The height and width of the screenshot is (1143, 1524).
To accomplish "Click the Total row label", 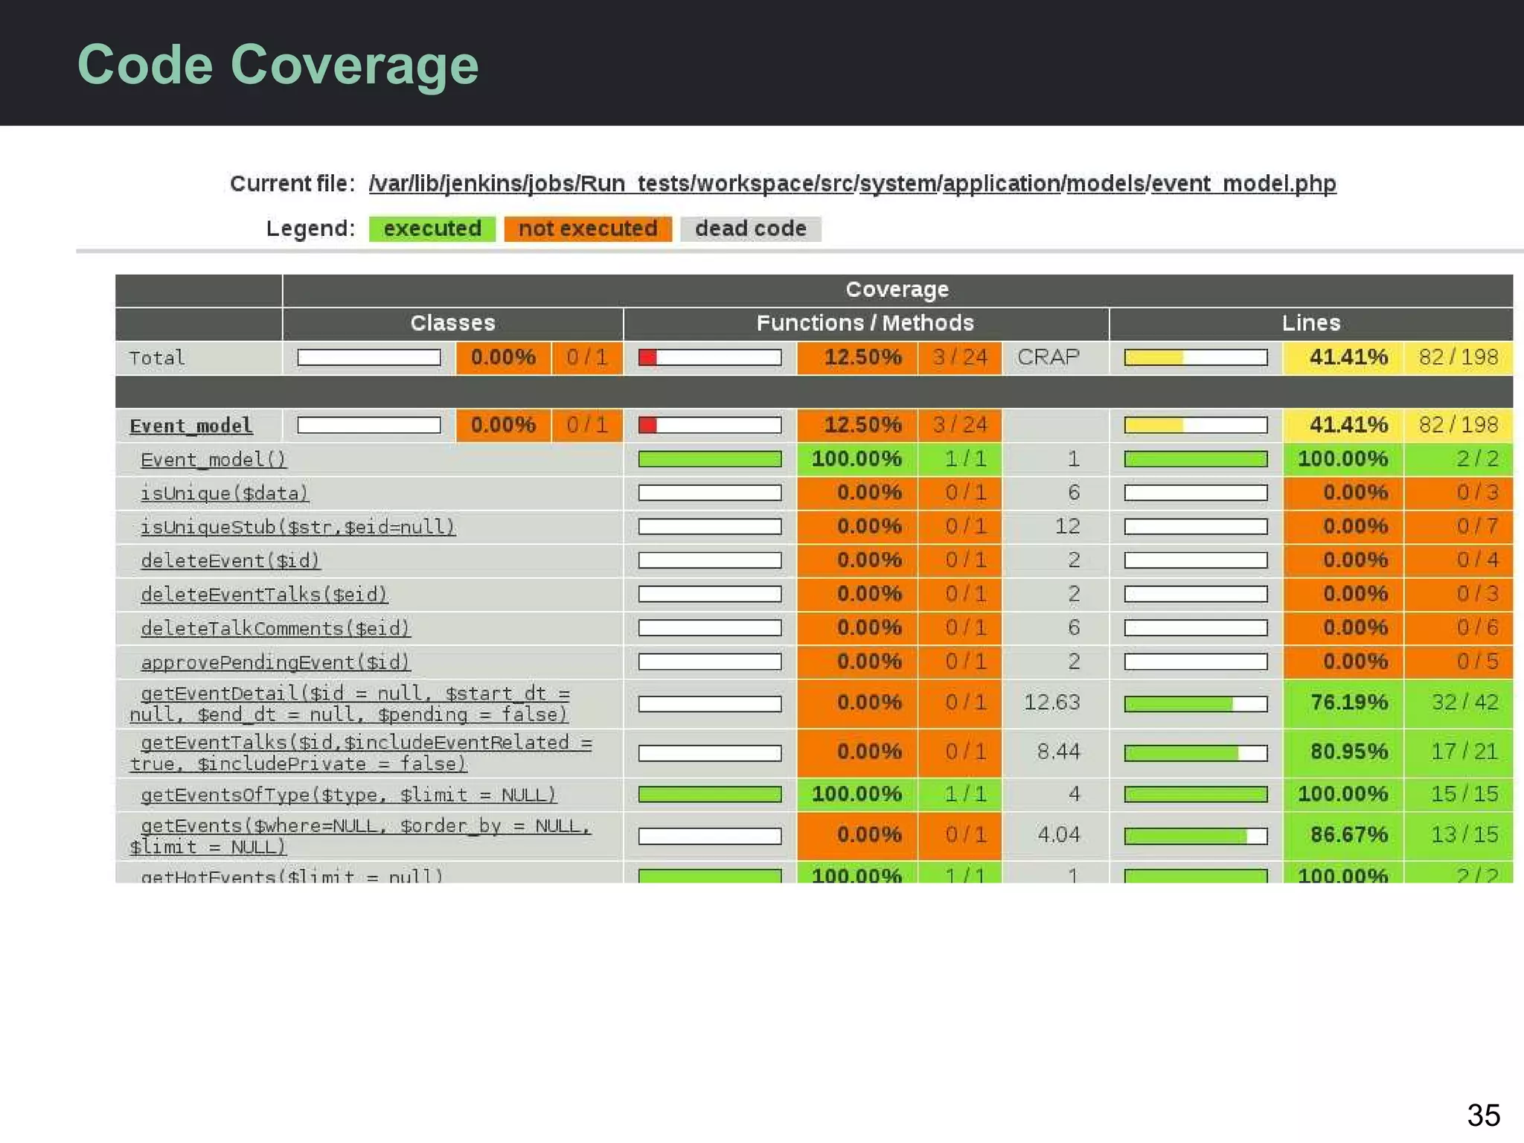I will click(157, 358).
